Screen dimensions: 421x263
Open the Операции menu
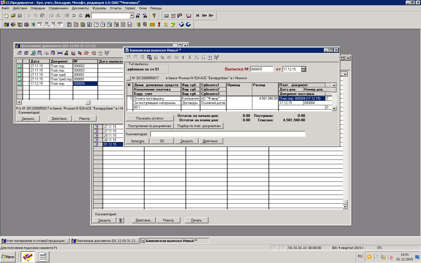pos(38,8)
